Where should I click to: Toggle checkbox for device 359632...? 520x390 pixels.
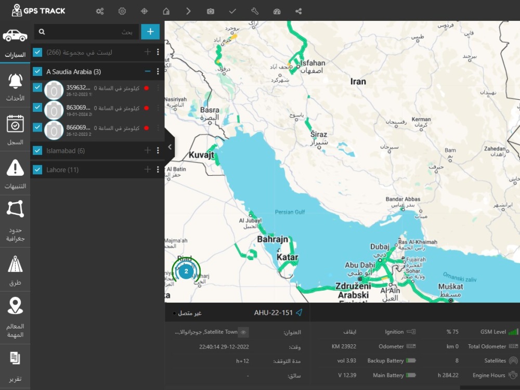(37, 87)
